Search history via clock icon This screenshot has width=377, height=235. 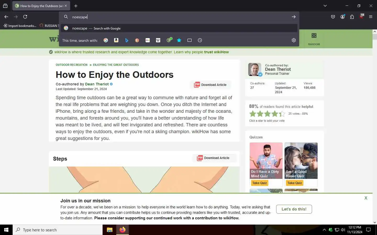200,40
